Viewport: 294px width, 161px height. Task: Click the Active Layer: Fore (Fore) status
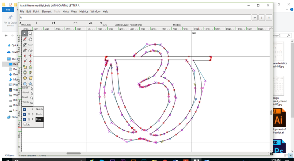128,25
